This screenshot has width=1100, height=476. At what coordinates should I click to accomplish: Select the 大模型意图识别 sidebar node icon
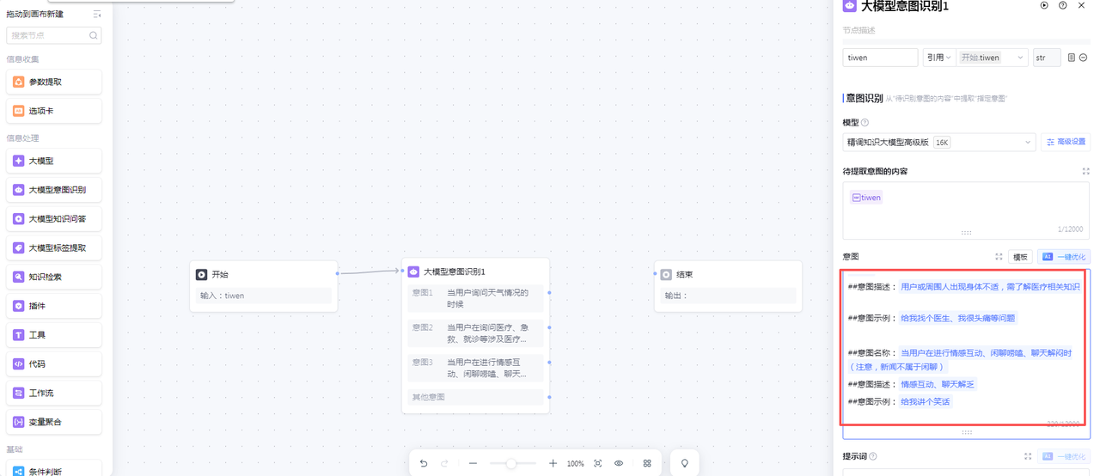tap(19, 190)
